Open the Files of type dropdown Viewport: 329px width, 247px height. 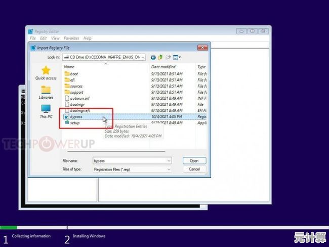click(x=169, y=169)
